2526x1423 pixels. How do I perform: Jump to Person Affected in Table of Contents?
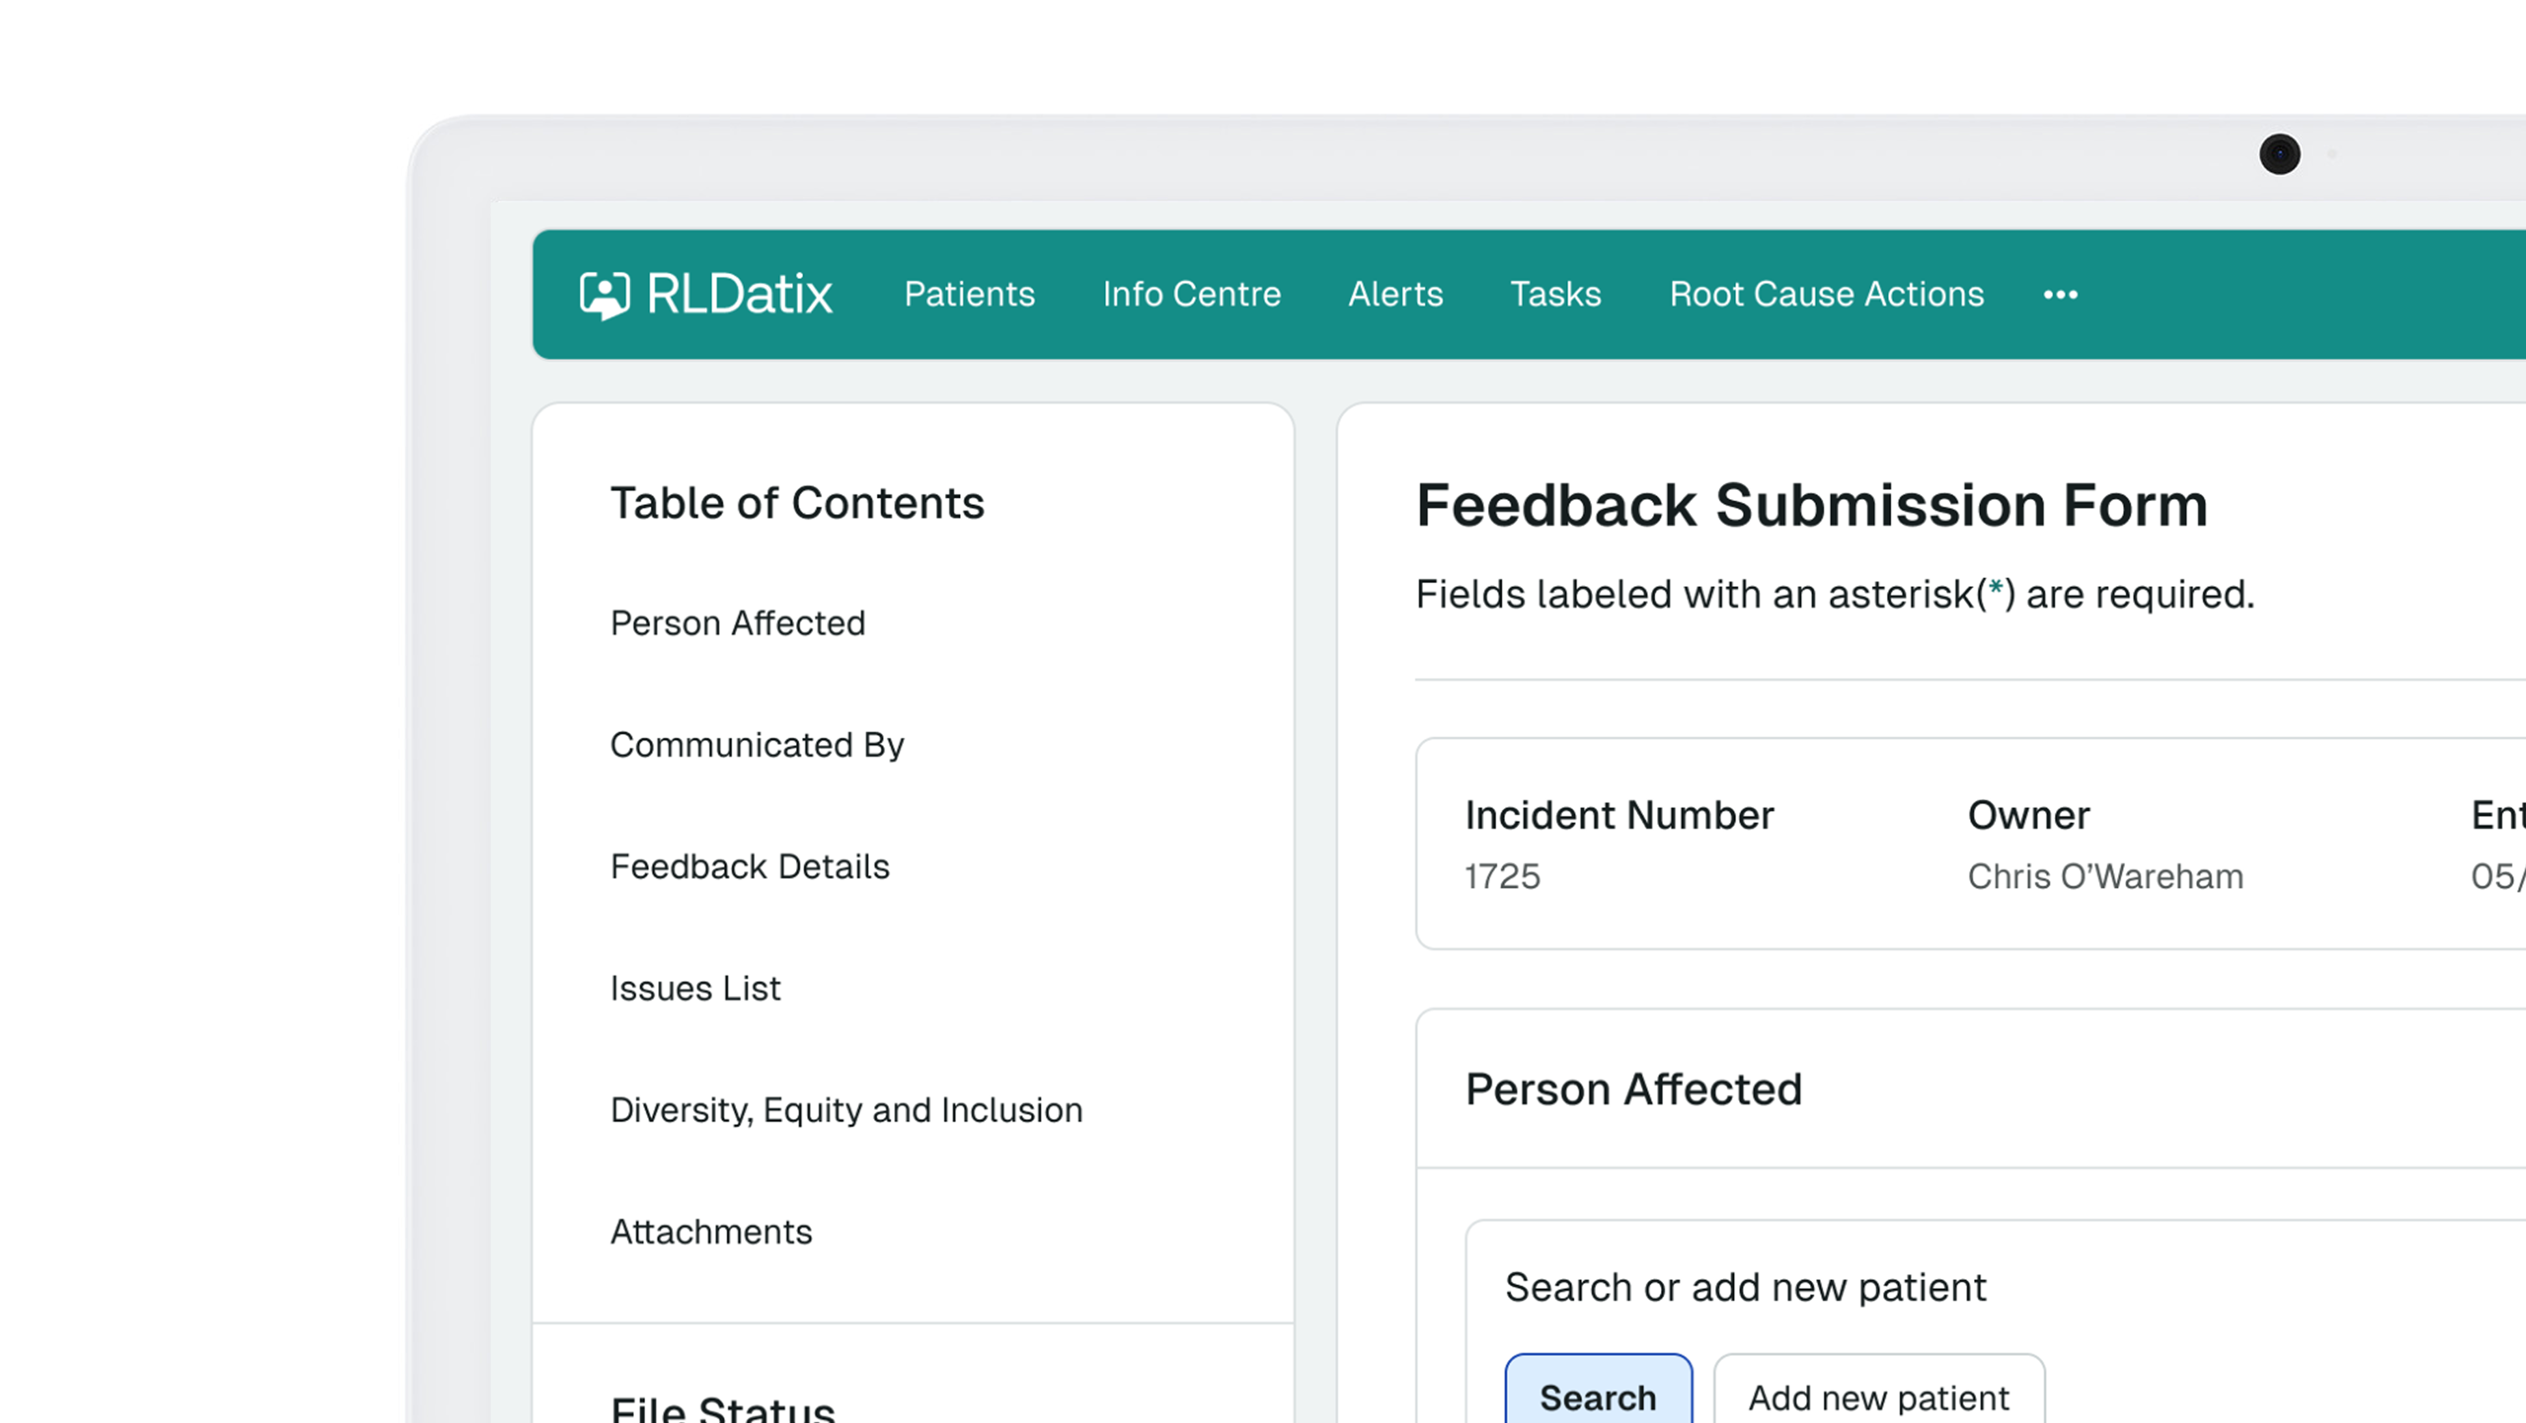(x=737, y=623)
